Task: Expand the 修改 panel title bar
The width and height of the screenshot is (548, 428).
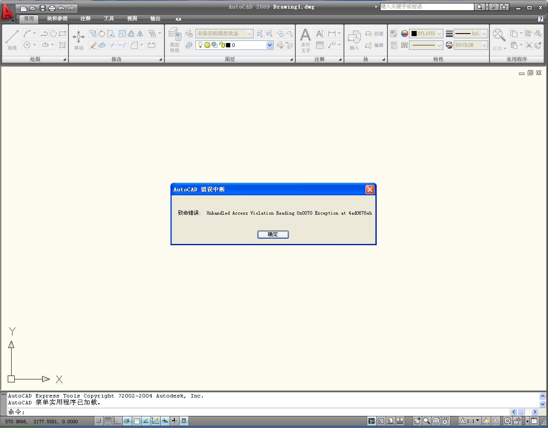Action: pyautogui.click(x=116, y=59)
